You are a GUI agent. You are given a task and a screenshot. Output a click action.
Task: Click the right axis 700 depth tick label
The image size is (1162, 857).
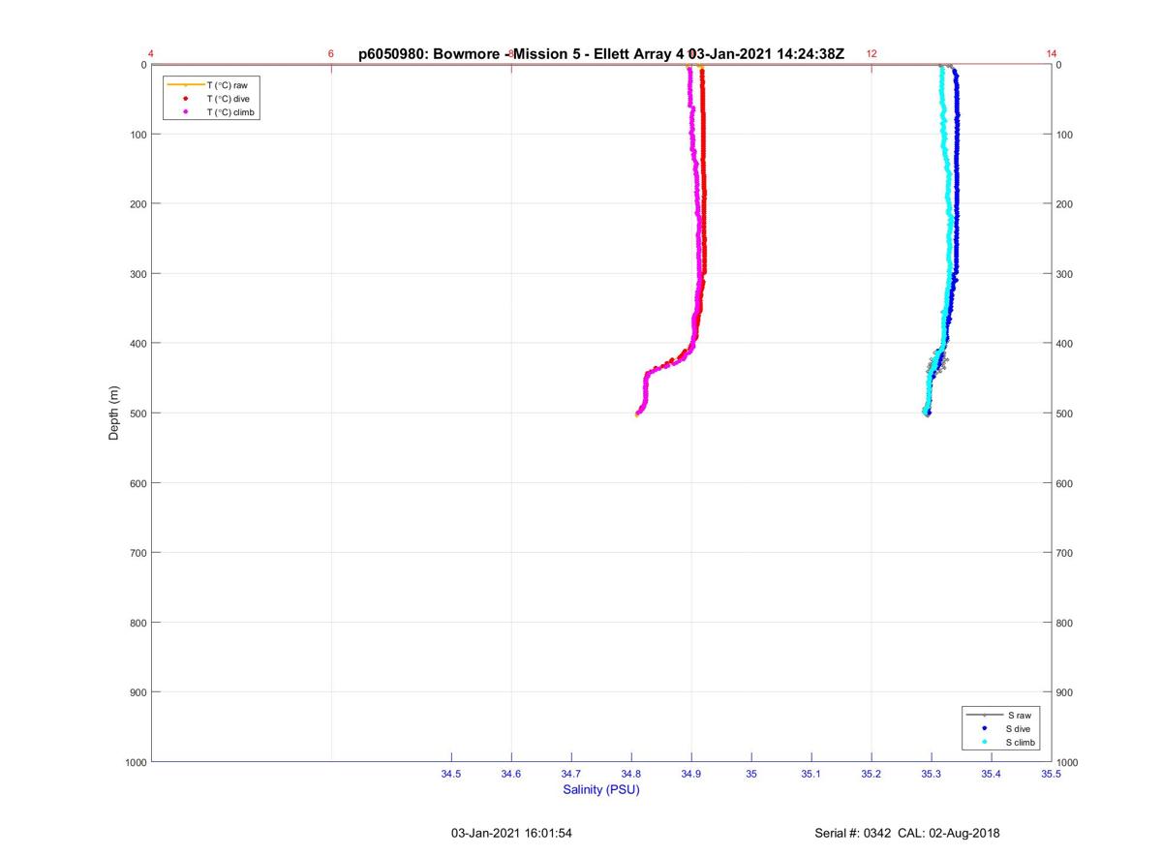[x=1064, y=553]
